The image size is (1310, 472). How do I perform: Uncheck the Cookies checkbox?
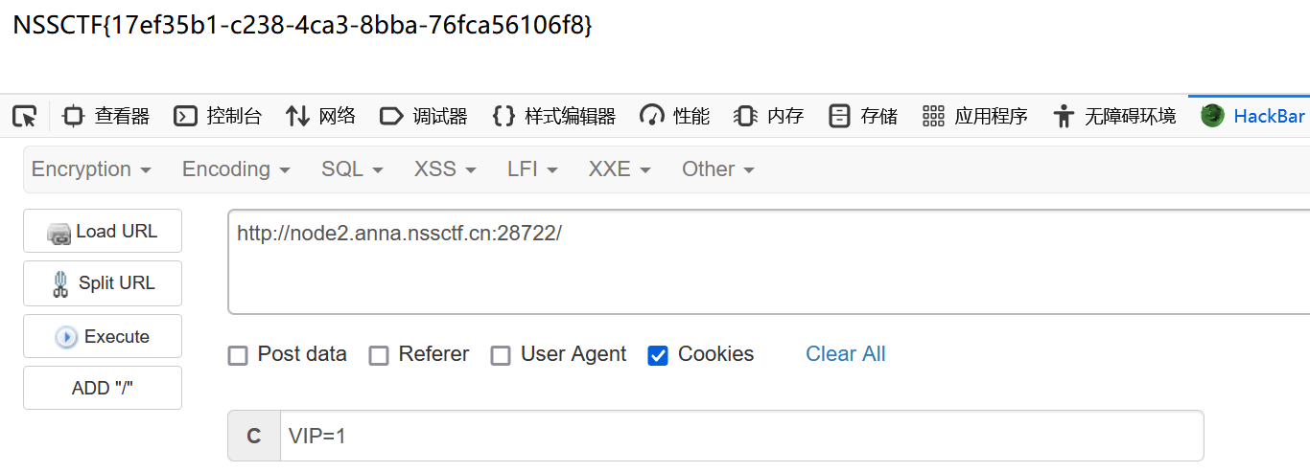658,356
